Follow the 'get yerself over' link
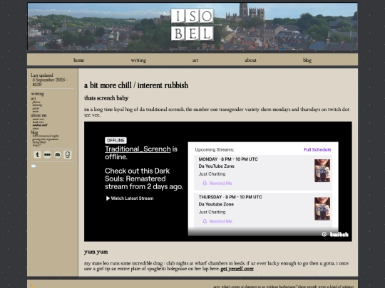The height and width of the screenshot is (288, 385). (237, 269)
